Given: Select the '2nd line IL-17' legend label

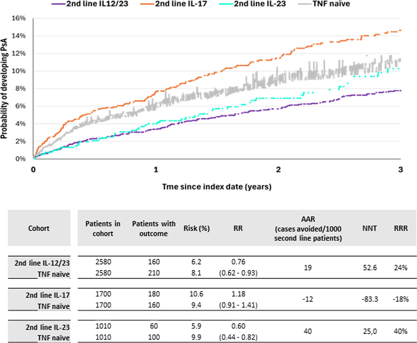Looking at the screenshot, I should click(x=181, y=4).
